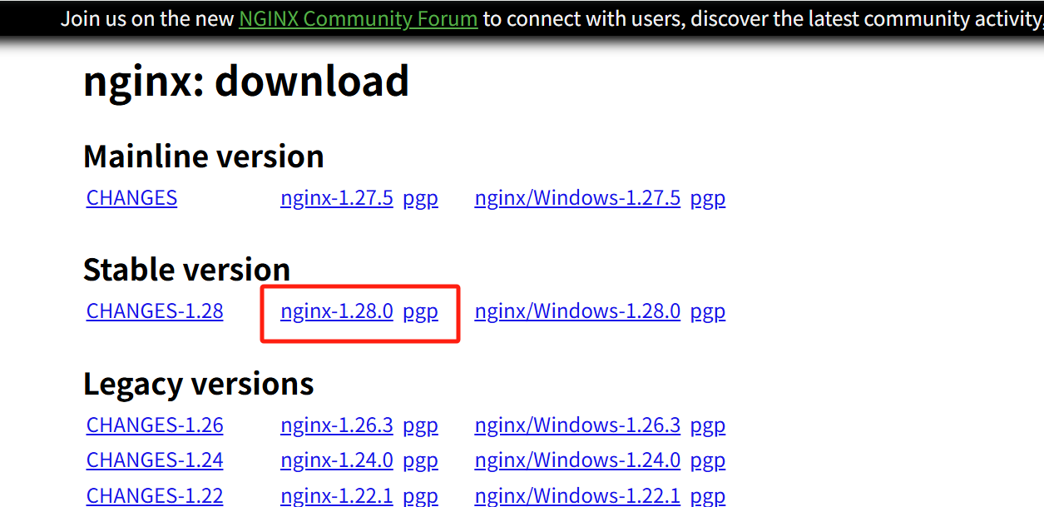Open the CHANGES-1.28 link

tap(155, 311)
